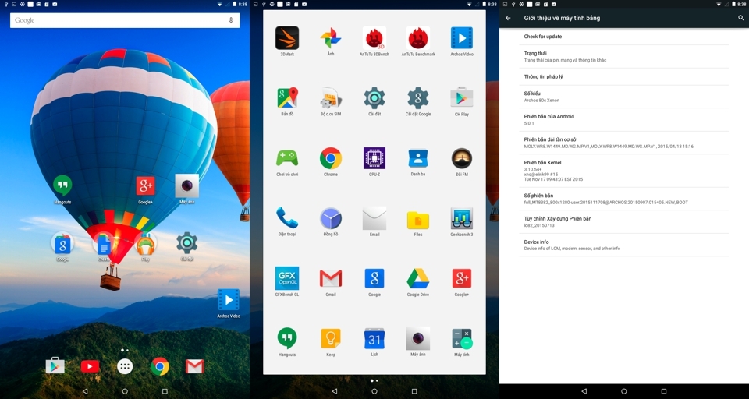Open Thông tin pháp lý legal info
Image resolution: width=749 pixels, height=399 pixels.
624,77
